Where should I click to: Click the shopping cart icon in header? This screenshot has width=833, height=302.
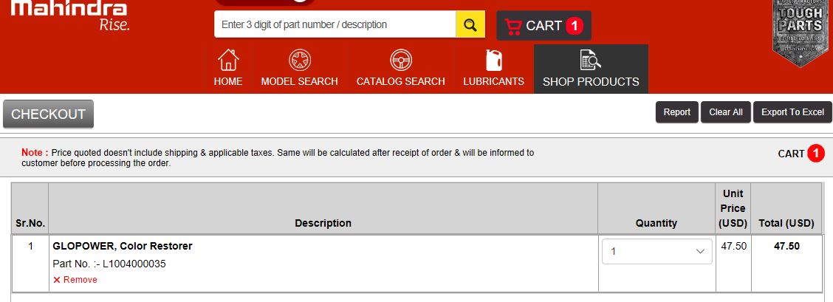pyautogui.click(x=513, y=26)
